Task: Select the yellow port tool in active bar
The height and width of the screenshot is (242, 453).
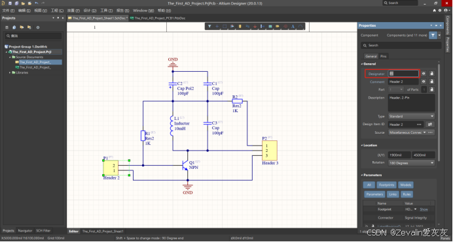Action: [278, 27]
